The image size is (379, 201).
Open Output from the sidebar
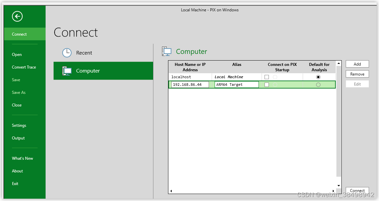click(x=18, y=138)
